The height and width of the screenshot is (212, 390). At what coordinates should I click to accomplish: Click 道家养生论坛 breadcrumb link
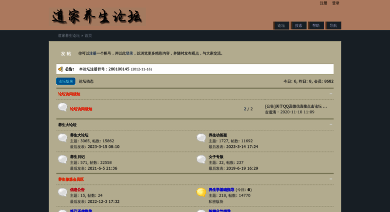click(69, 36)
